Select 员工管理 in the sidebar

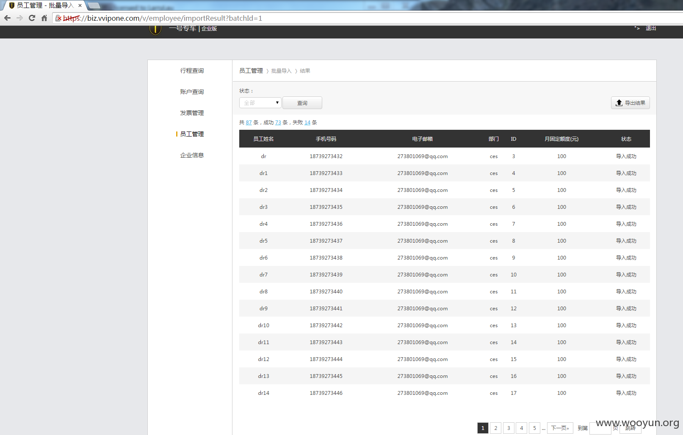pyautogui.click(x=192, y=134)
